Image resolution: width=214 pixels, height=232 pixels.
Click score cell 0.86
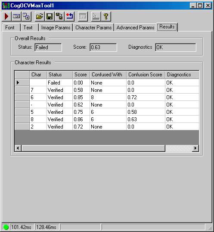click(x=81, y=119)
